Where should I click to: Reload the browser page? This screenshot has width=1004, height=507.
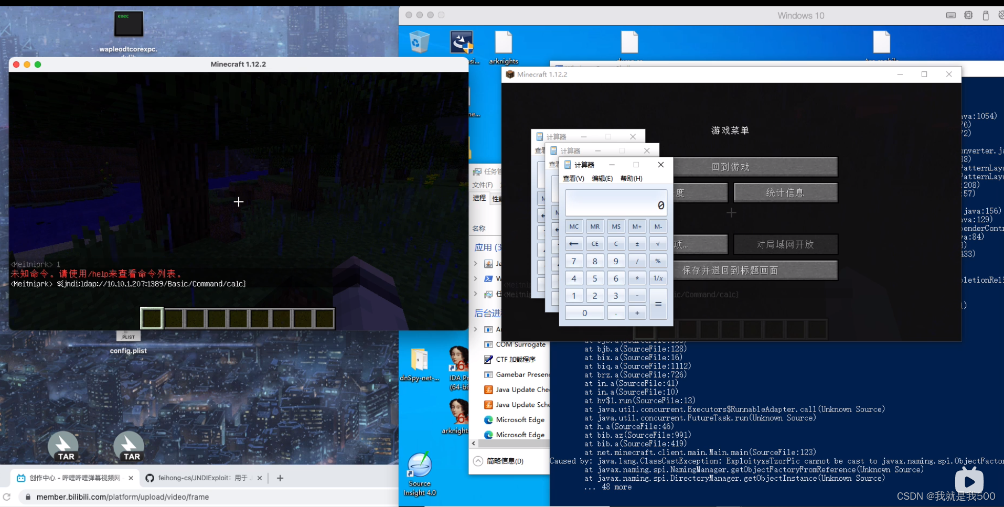(x=6, y=497)
